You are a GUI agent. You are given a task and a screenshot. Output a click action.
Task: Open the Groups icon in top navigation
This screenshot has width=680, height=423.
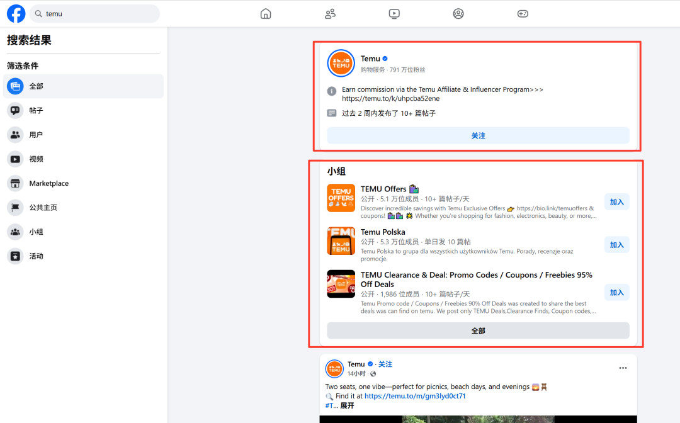(x=458, y=13)
